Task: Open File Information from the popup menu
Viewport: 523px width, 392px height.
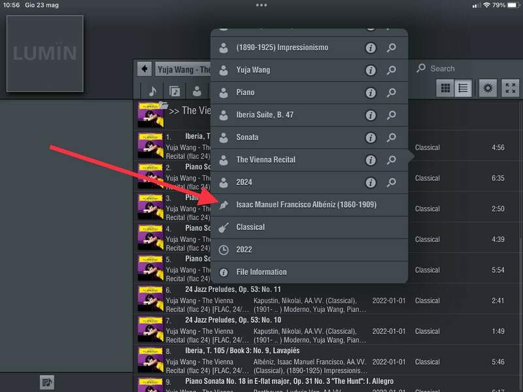Action: click(x=261, y=272)
